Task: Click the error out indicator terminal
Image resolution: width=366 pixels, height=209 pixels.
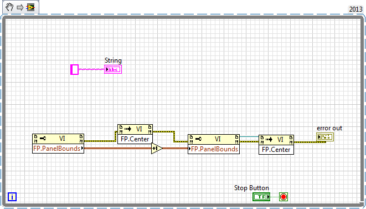Action: pyautogui.click(x=325, y=137)
